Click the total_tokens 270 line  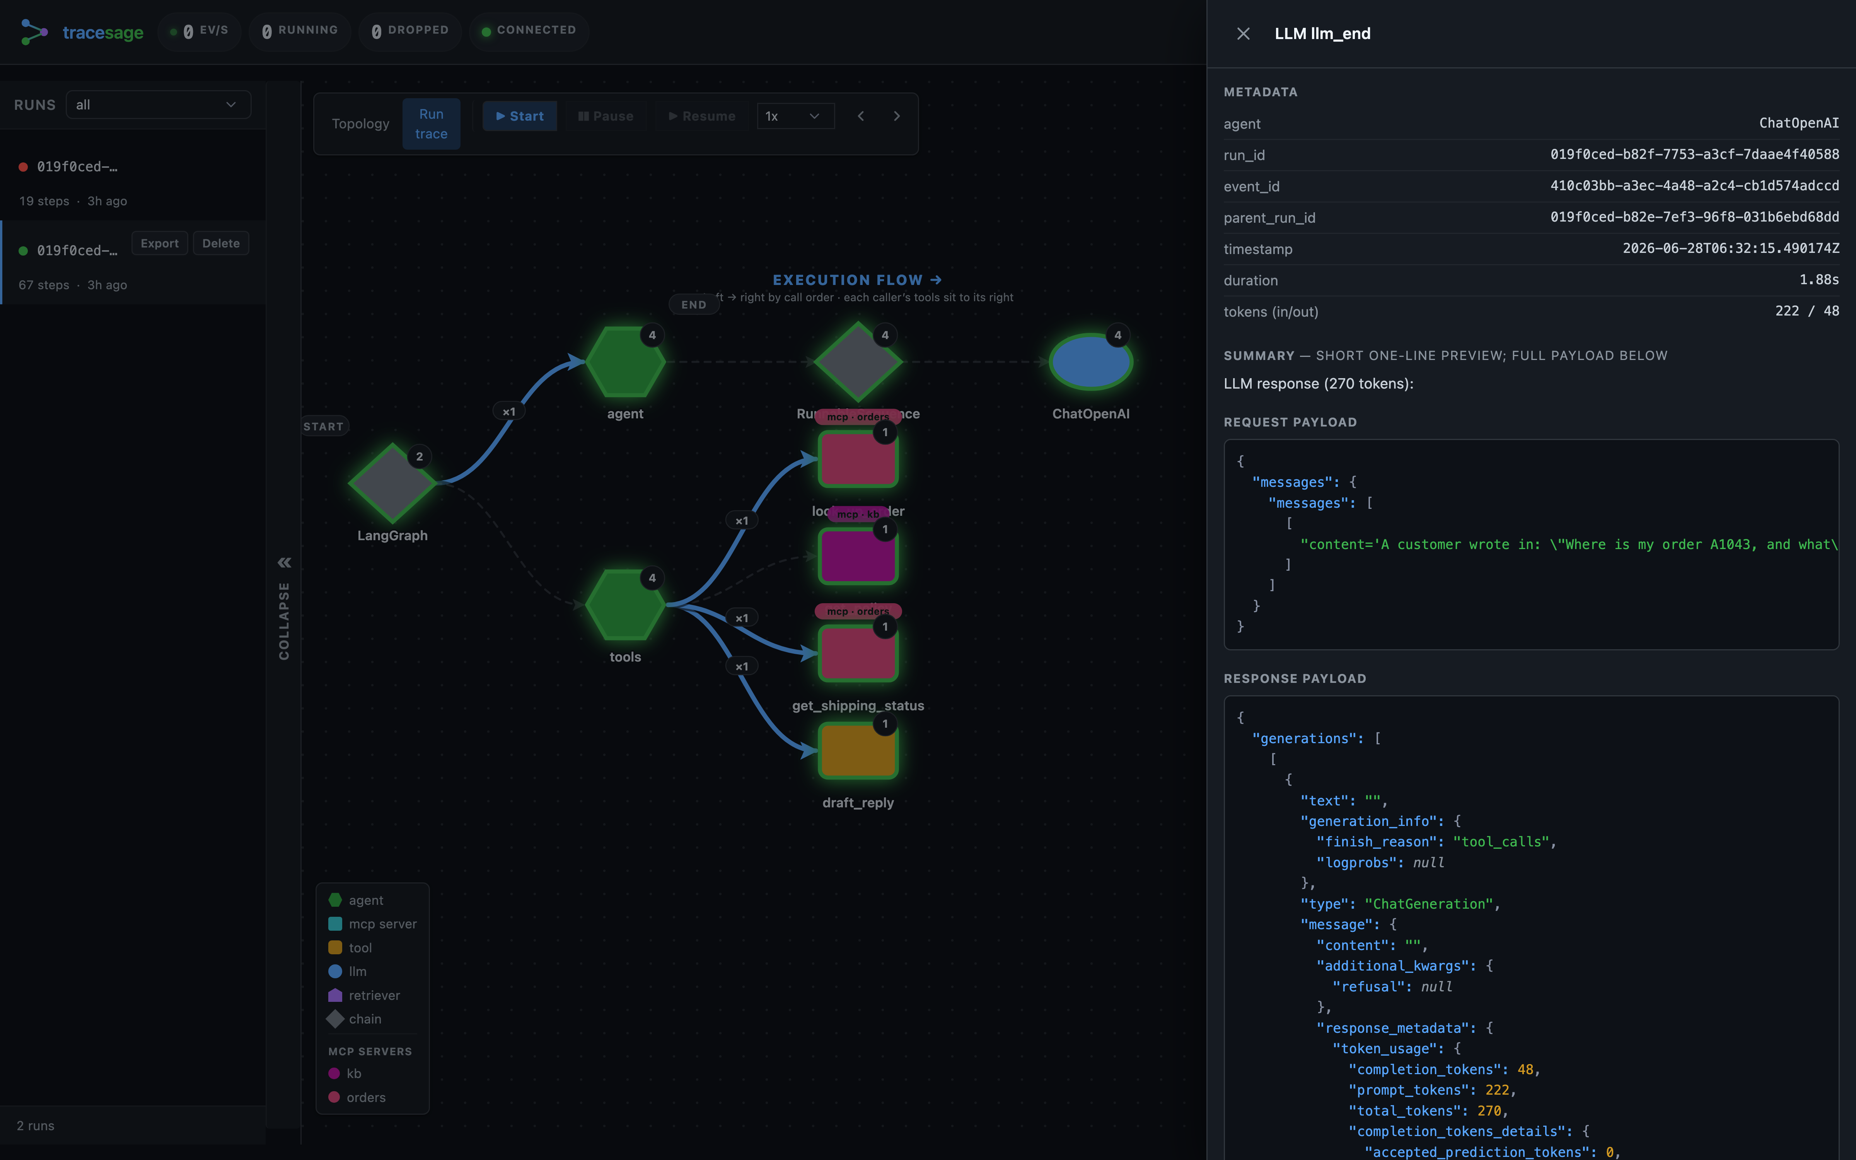1428,1111
